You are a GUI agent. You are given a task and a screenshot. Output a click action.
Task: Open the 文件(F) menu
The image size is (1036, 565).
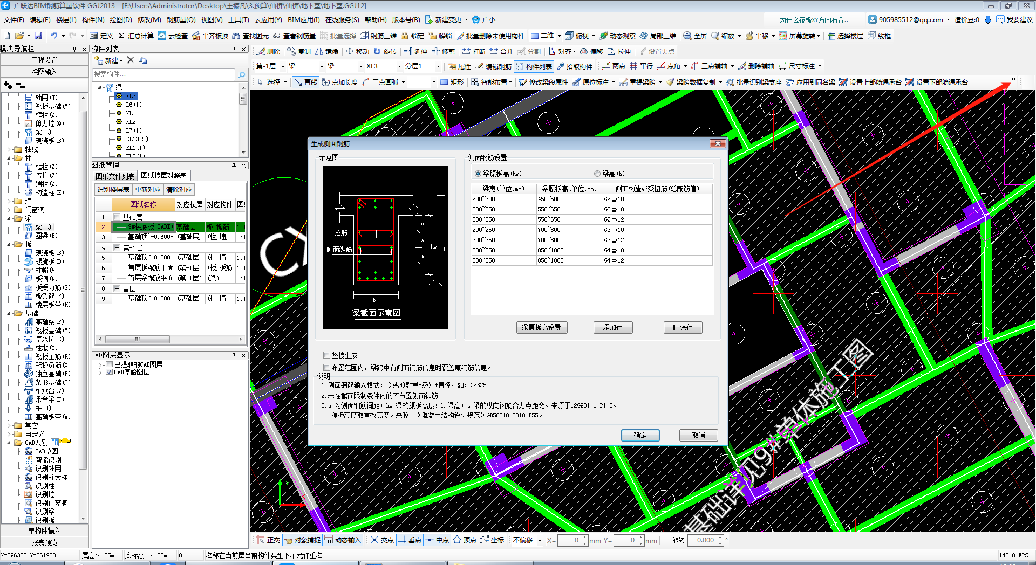pos(14,20)
